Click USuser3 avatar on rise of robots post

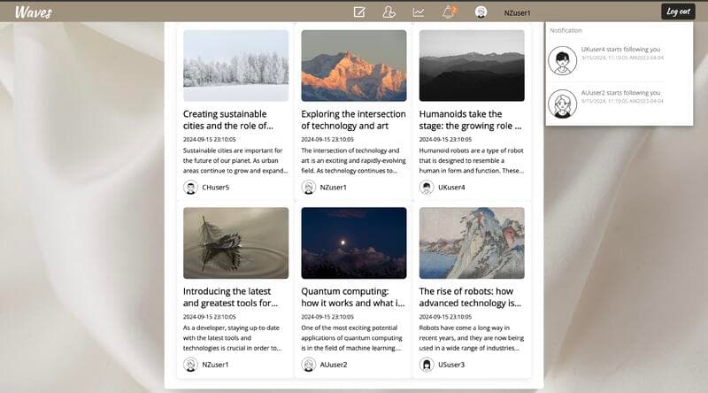pos(427,365)
